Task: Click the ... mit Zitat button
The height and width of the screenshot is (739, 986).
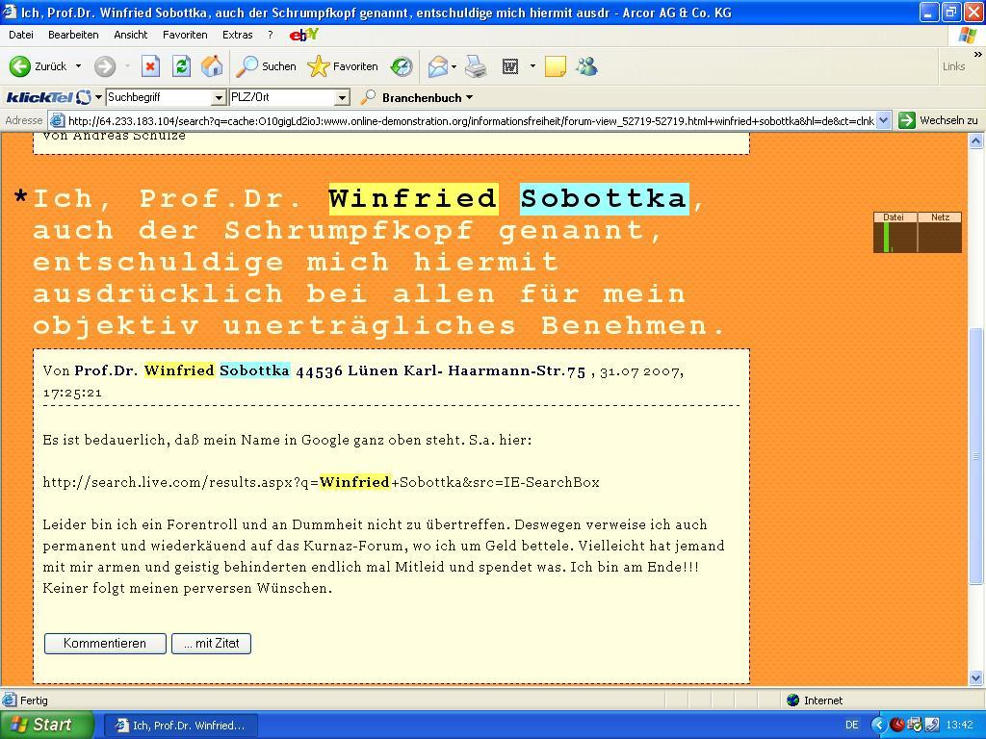Action: click(x=211, y=644)
